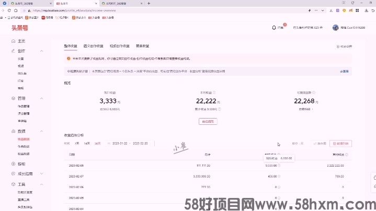Open the address bar dropdown chevron
Viewport: 376px width, 211px height.
(x=323, y=10)
